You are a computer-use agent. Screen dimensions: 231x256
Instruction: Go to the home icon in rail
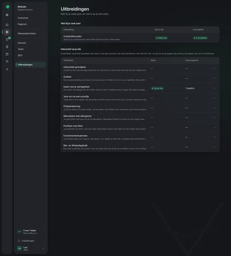(x=7, y=24)
